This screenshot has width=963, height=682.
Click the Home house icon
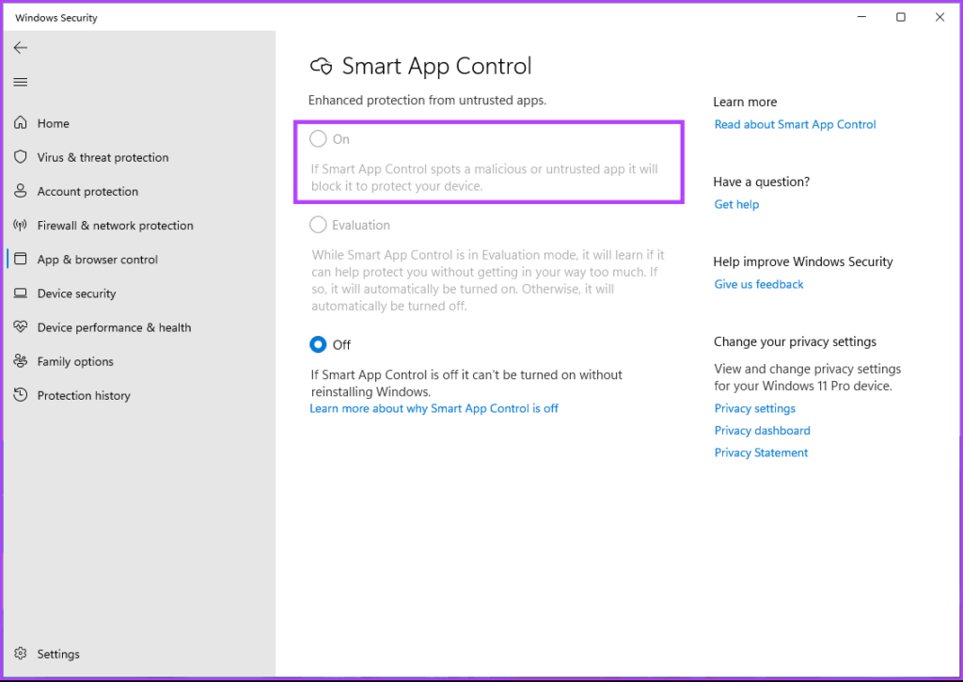[21, 123]
